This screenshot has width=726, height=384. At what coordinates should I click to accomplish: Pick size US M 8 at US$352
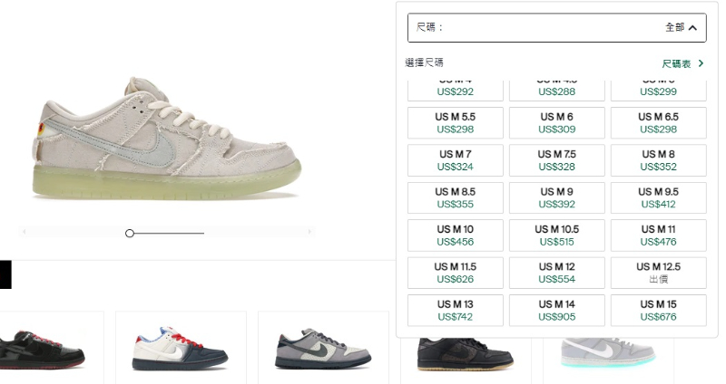(x=659, y=160)
